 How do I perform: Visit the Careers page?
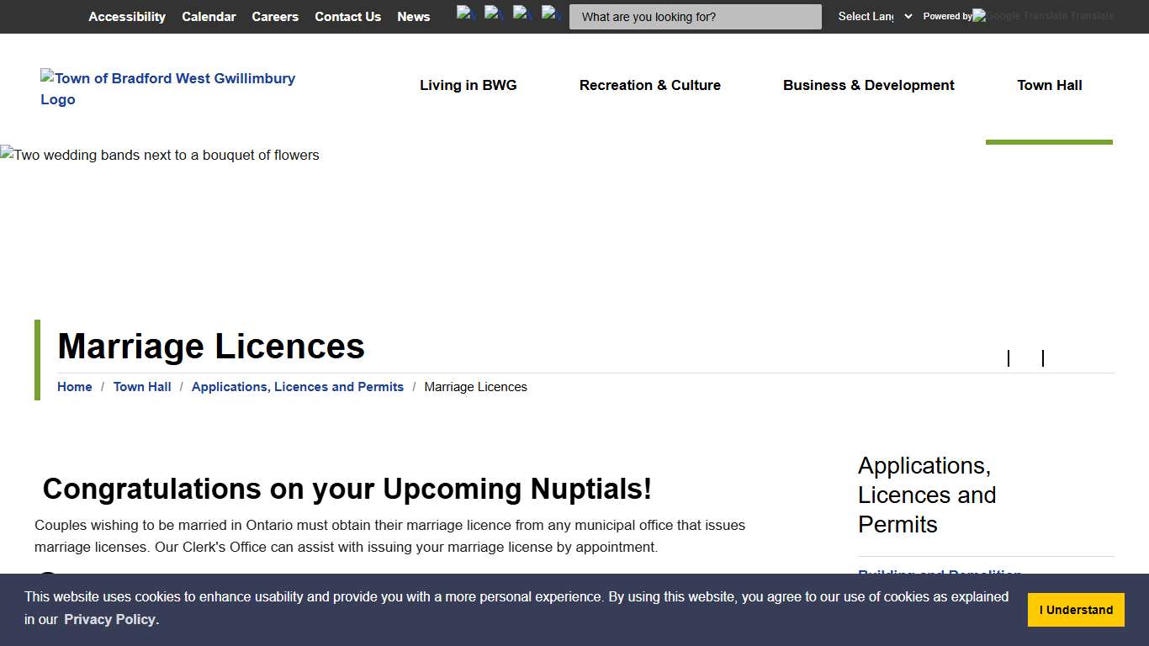coord(275,17)
